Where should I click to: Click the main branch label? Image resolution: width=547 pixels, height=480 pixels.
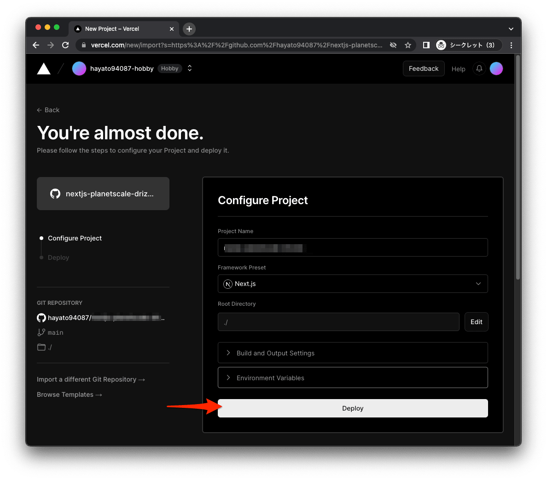55,333
